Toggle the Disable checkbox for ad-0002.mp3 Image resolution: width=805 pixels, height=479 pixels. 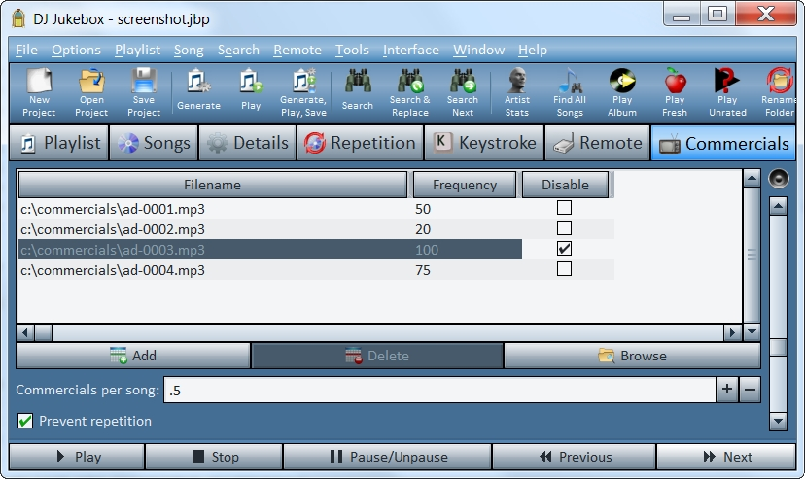point(564,227)
